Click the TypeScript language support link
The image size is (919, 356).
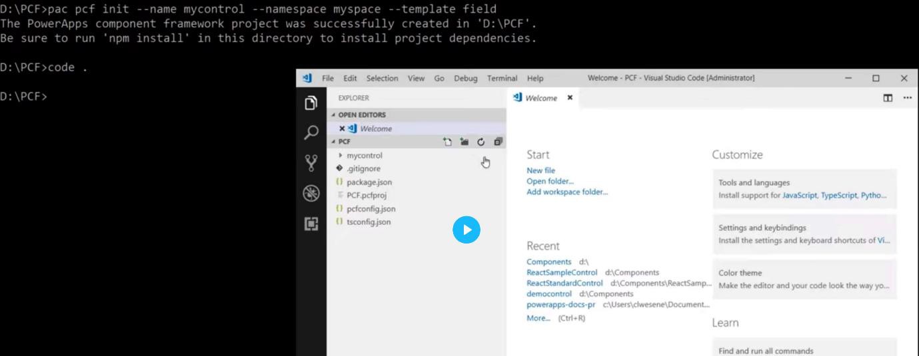[838, 196]
